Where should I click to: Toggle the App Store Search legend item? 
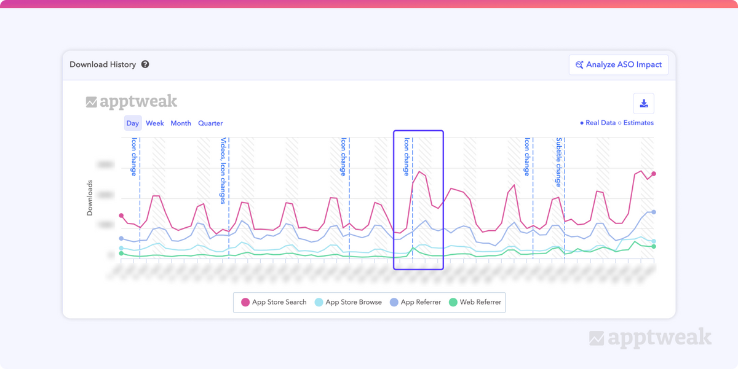(274, 302)
